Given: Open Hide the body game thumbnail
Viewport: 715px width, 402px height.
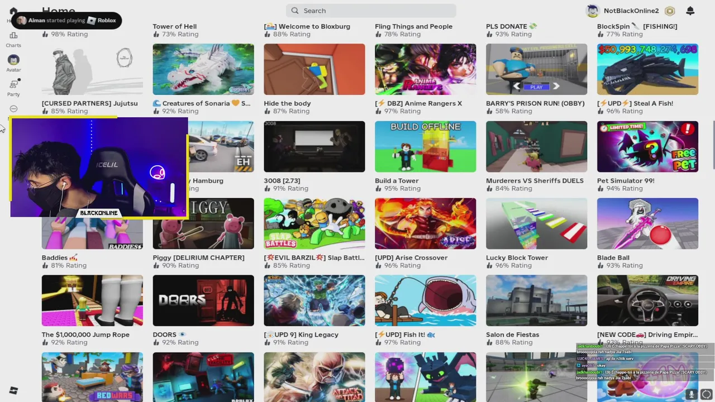Looking at the screenshot, I should (314, 69).
